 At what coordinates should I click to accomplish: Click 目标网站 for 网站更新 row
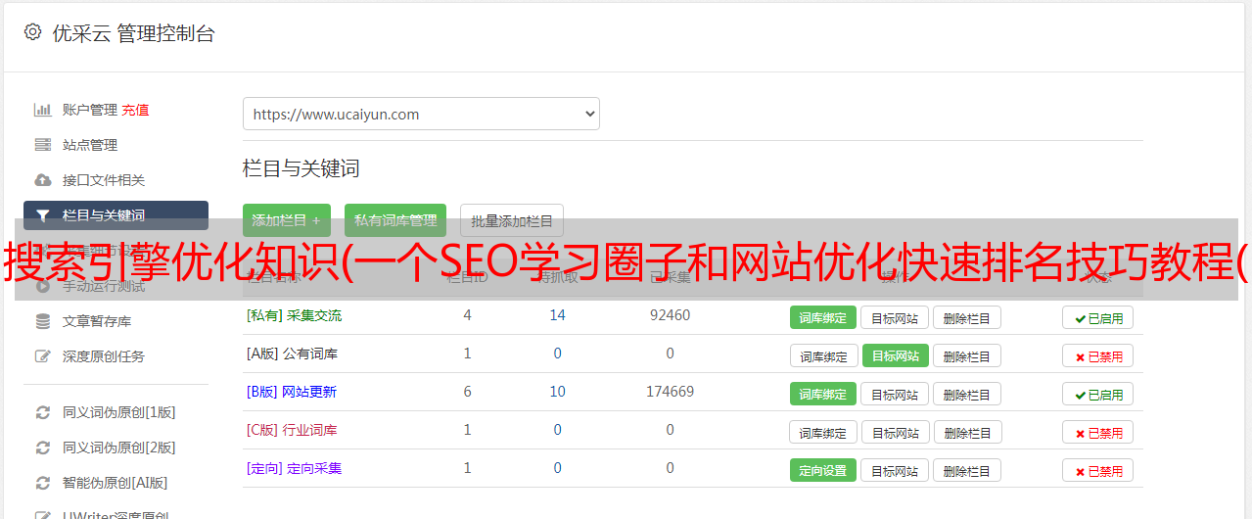895,394
